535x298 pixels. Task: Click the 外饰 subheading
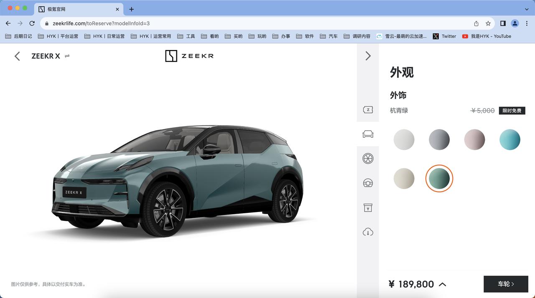[x=398, y=95]
